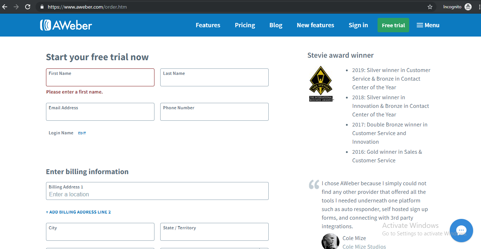Expand ADD BILLING ADDRESS LINE 2

pyautogui.click(x=78, y=212)
